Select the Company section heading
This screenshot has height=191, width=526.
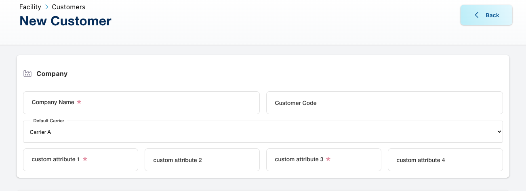click(52, 74)
